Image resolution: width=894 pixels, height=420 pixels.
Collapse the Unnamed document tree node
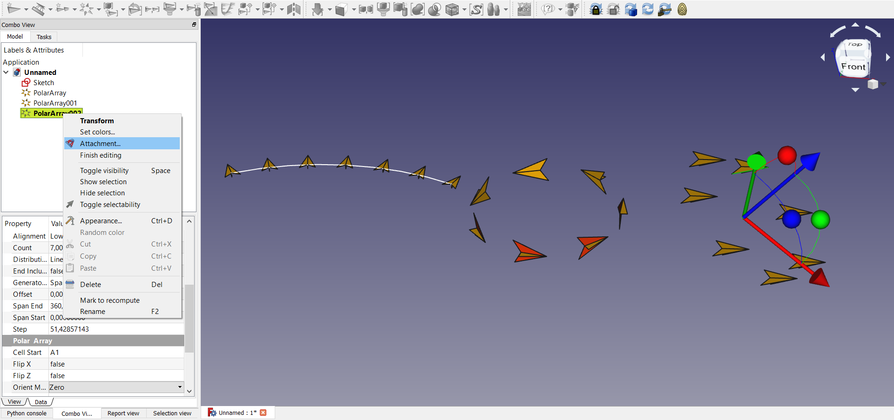(6, 73)
